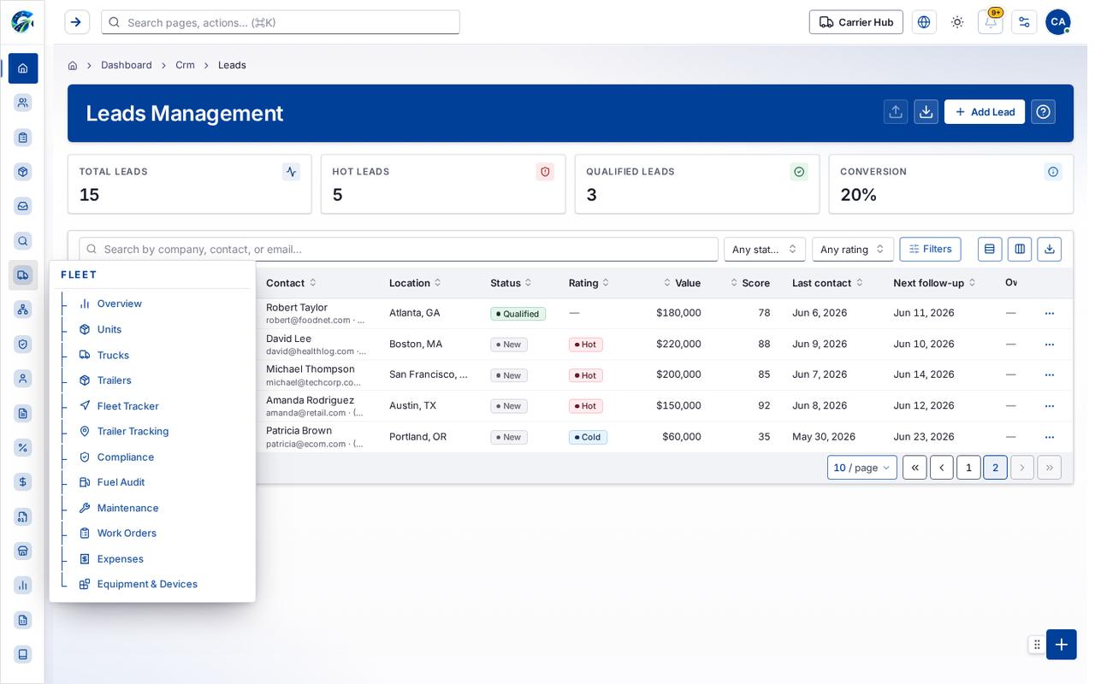Click the table density rows icon
Image resolution: width=1095 pixels, height=684 pixels.
click(990, 249)
